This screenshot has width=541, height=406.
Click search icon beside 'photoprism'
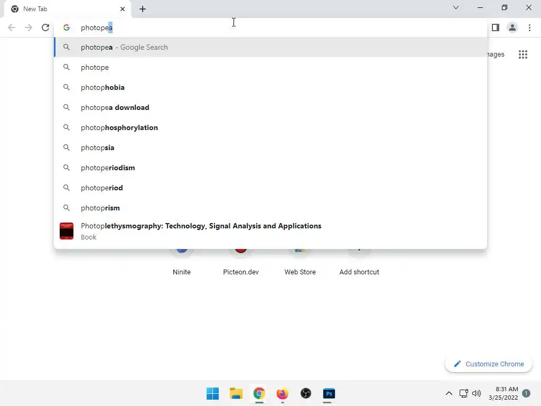(x=67, y=207)
